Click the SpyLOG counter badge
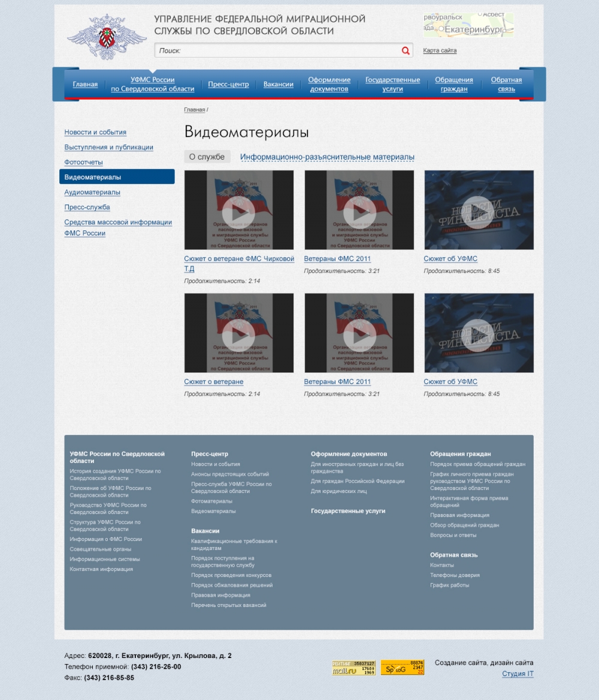The height and width of the screenshot is (700, 599). point(402,668)
